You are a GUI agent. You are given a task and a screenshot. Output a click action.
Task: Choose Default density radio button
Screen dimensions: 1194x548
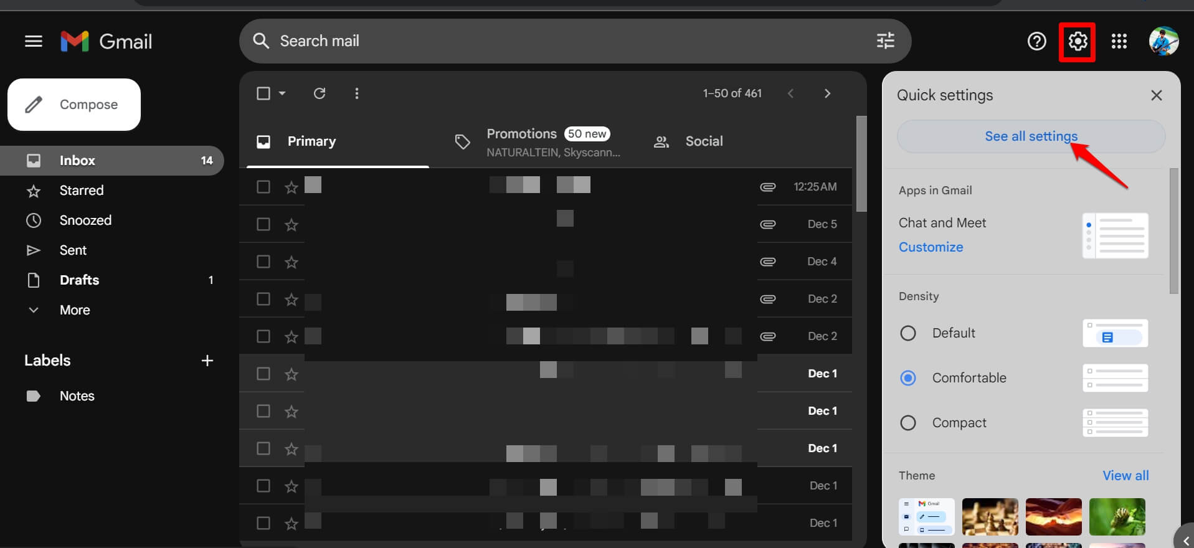coord(908,333)
